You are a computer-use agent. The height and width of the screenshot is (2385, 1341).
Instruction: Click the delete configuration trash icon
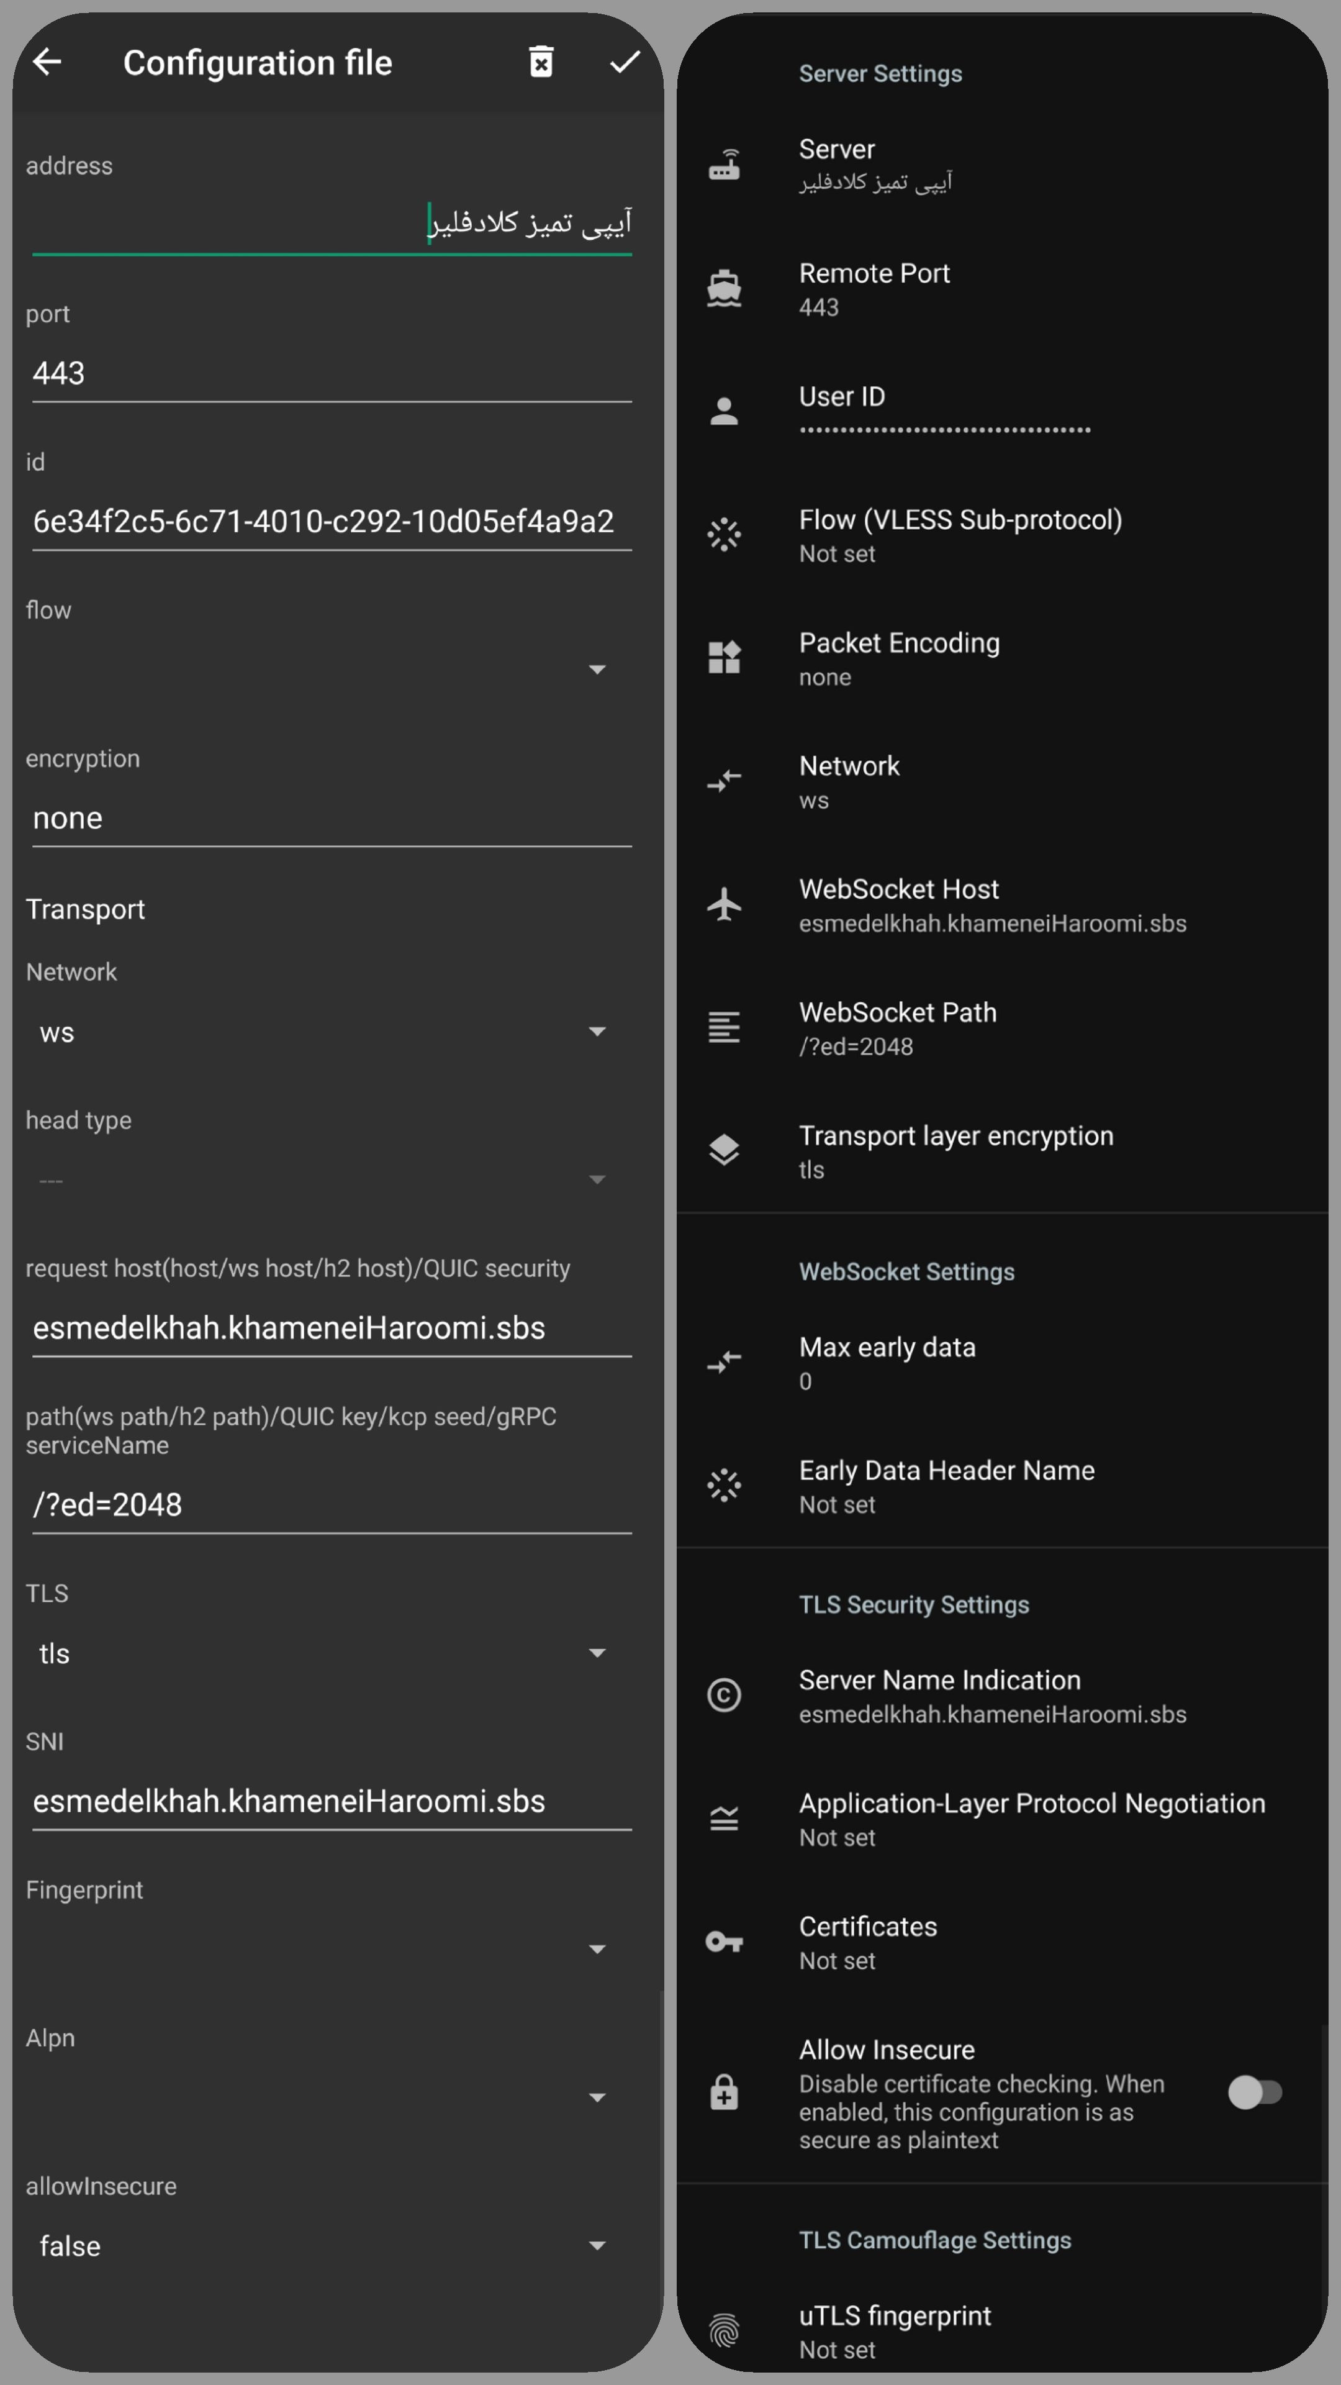click(x=541, y=62)
